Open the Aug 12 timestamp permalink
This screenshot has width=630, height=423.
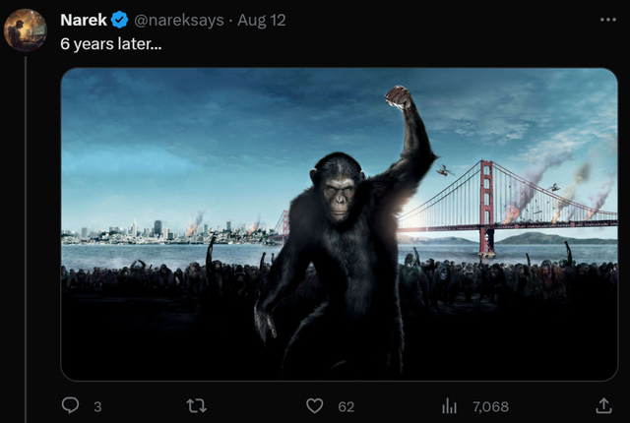(262, 20)
